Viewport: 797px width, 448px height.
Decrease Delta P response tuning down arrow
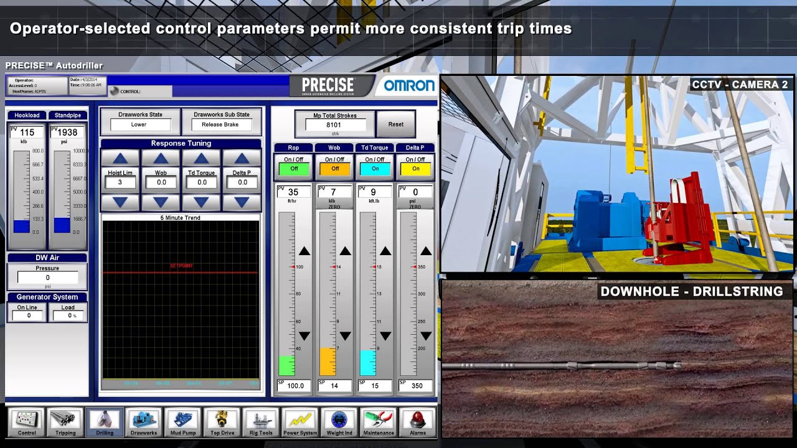(x=242, y=202)
